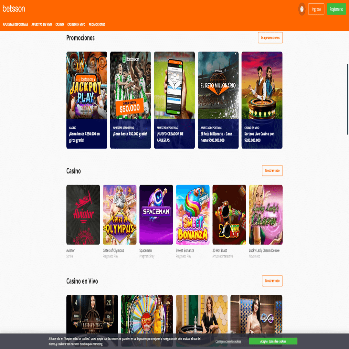
Task: Click the green Registrarse button
Action: click(336, 9)
